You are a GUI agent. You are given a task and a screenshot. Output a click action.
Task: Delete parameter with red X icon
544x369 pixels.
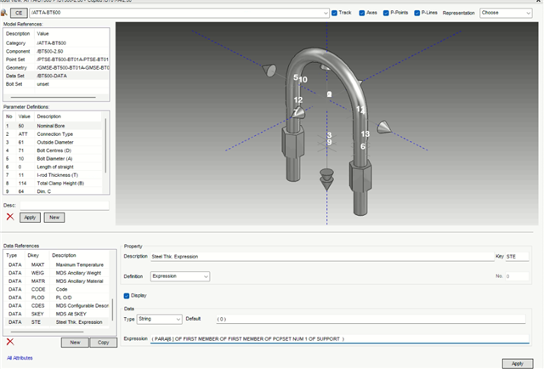click(10, 217)
